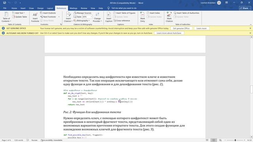Open the Insert Citation menu
253x142 pixels.
(x=68, y=17)
